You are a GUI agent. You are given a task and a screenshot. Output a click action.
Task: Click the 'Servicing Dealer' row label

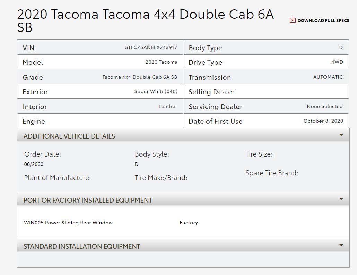[215, 107]
